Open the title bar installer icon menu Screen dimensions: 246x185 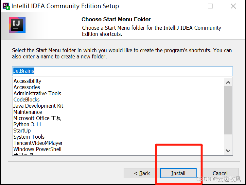coord(6,6)
